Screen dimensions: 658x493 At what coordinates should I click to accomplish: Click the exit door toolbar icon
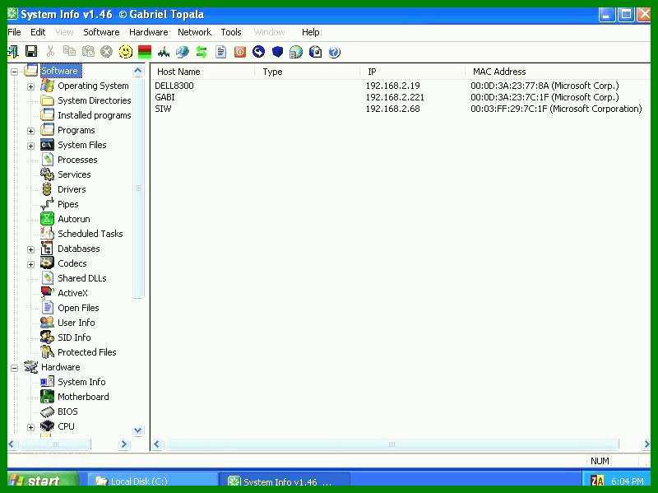tap(12, 52)
